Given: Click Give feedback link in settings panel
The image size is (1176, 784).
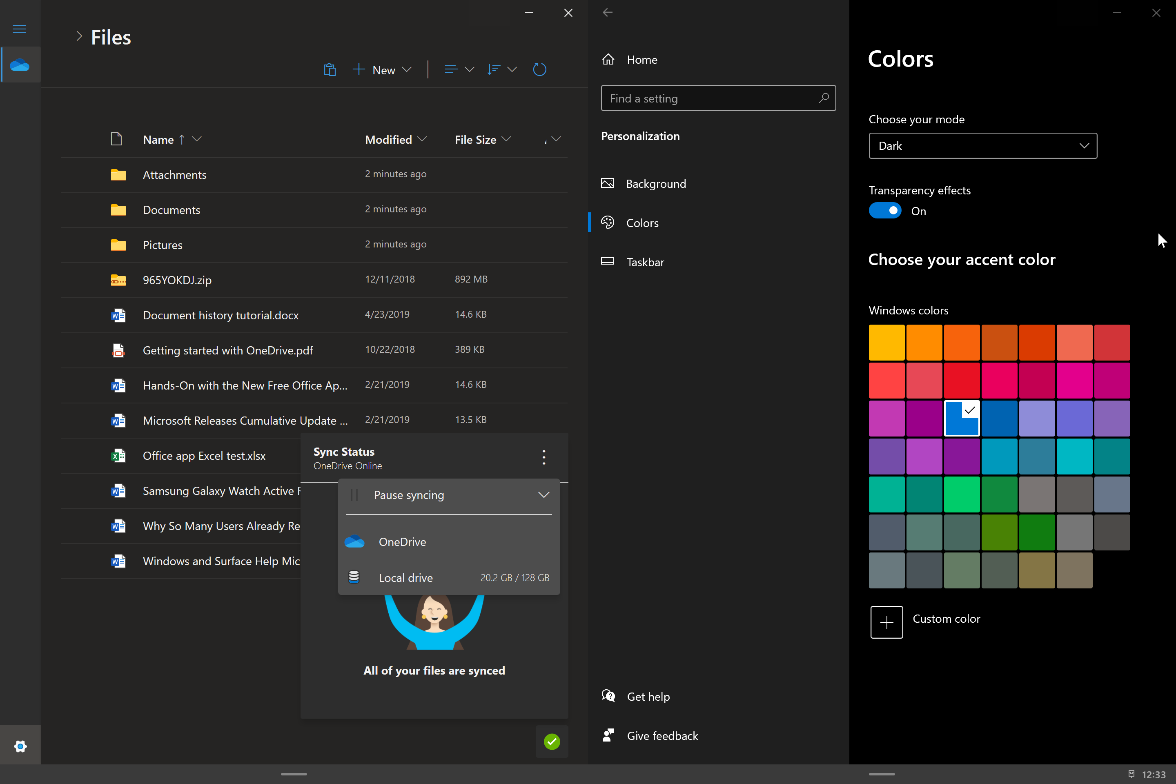Looking at the screenshot, I should pos(662,735).
